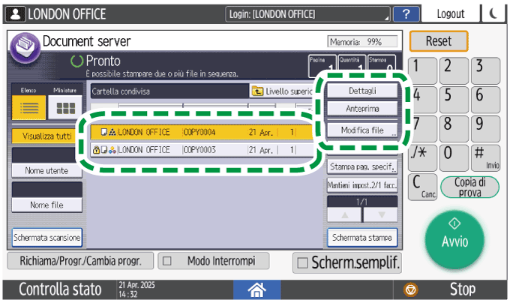The height and width of the screenshot is (303, 510).
Task: Click the Cartella condivisa folder bar
Action: click(x=169, y=91)
